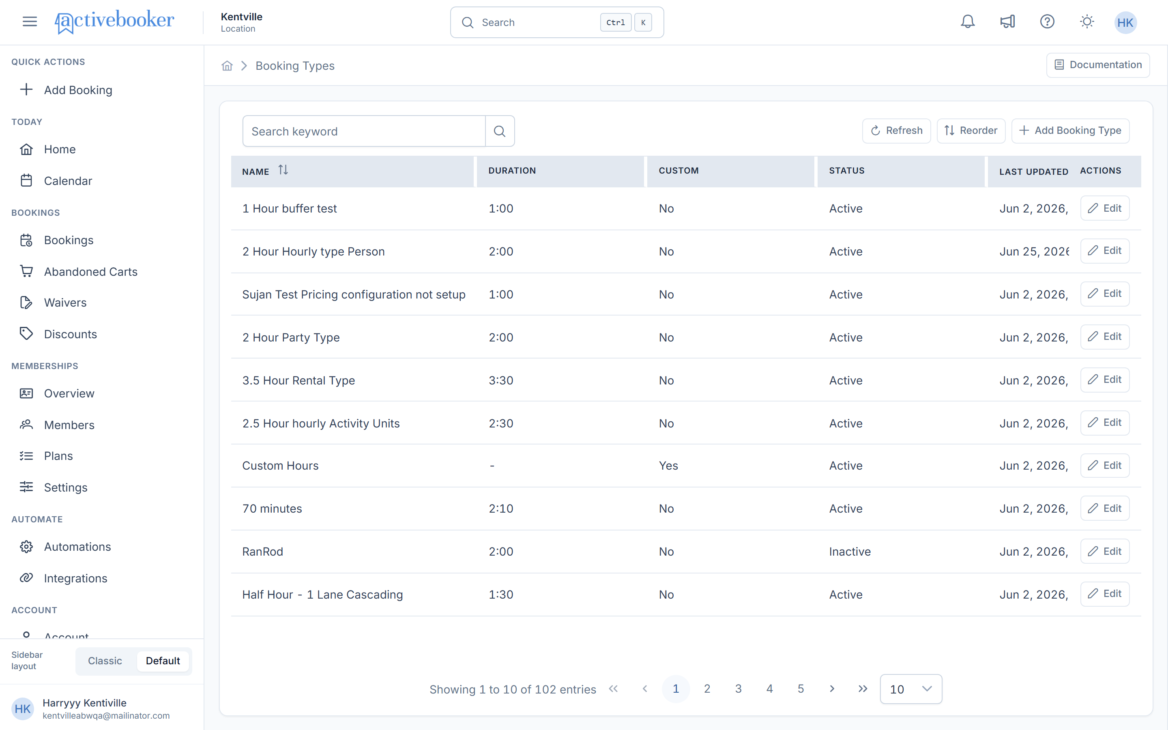The width and height of the screenshot is (1168, 730).
Task: Click the Integrations link icon
Action: 26,578
